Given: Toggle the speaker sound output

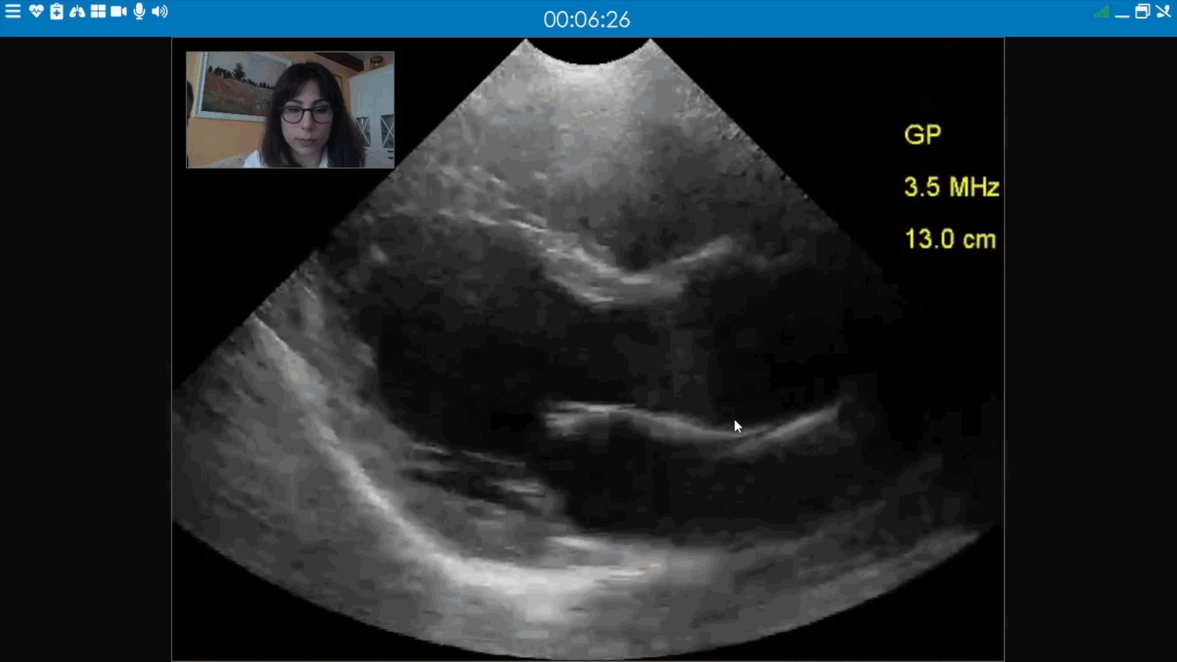Looking at the screenshot, I should [x=160, y=12].
